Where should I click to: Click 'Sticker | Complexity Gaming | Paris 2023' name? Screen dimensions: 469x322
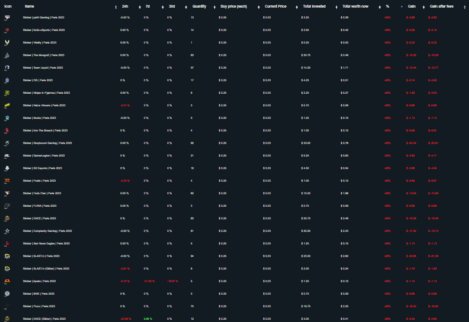47,231
